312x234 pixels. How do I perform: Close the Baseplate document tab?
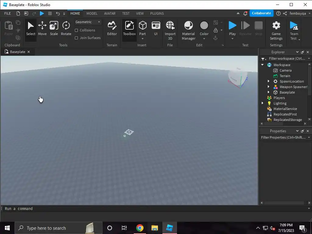29,52
